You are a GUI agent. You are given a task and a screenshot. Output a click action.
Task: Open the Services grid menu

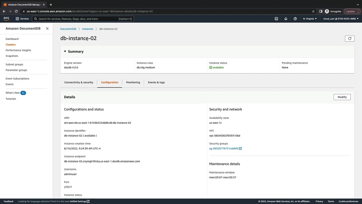[22, 19]
